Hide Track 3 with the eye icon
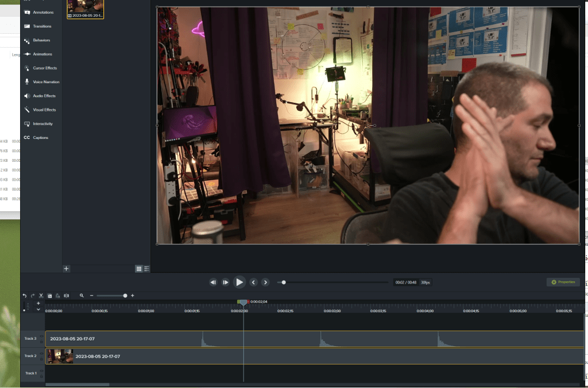The image size is (588, 388). click(x=41, y=336)
